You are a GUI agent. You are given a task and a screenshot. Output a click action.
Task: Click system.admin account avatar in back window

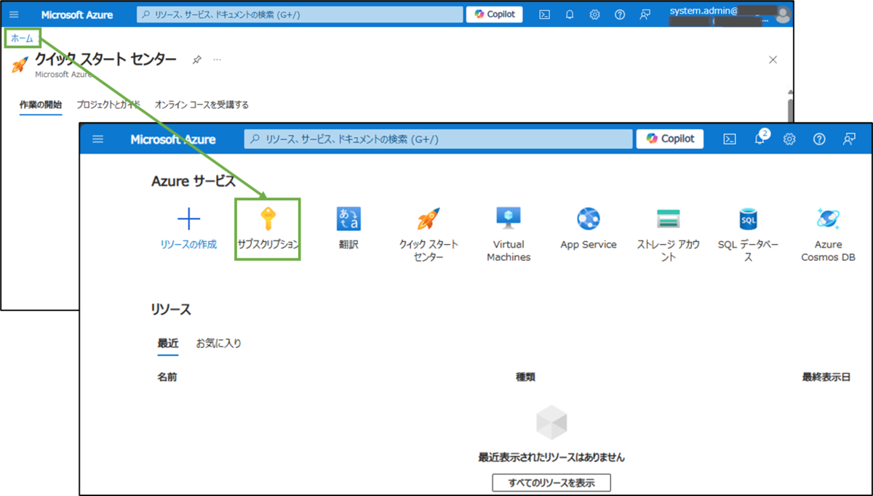(x=783, y=14)
